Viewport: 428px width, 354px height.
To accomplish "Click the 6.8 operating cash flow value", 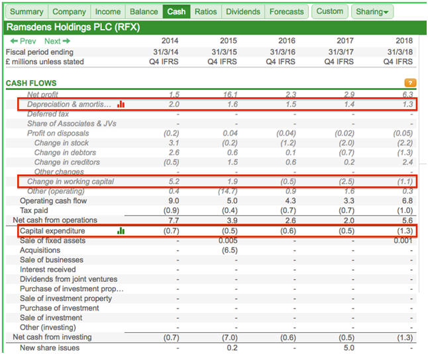I will coord(407,201).
